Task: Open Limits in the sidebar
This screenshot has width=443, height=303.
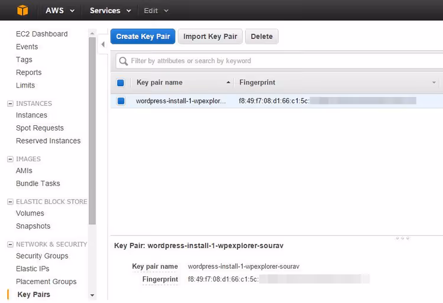Action: click(25, 85)
